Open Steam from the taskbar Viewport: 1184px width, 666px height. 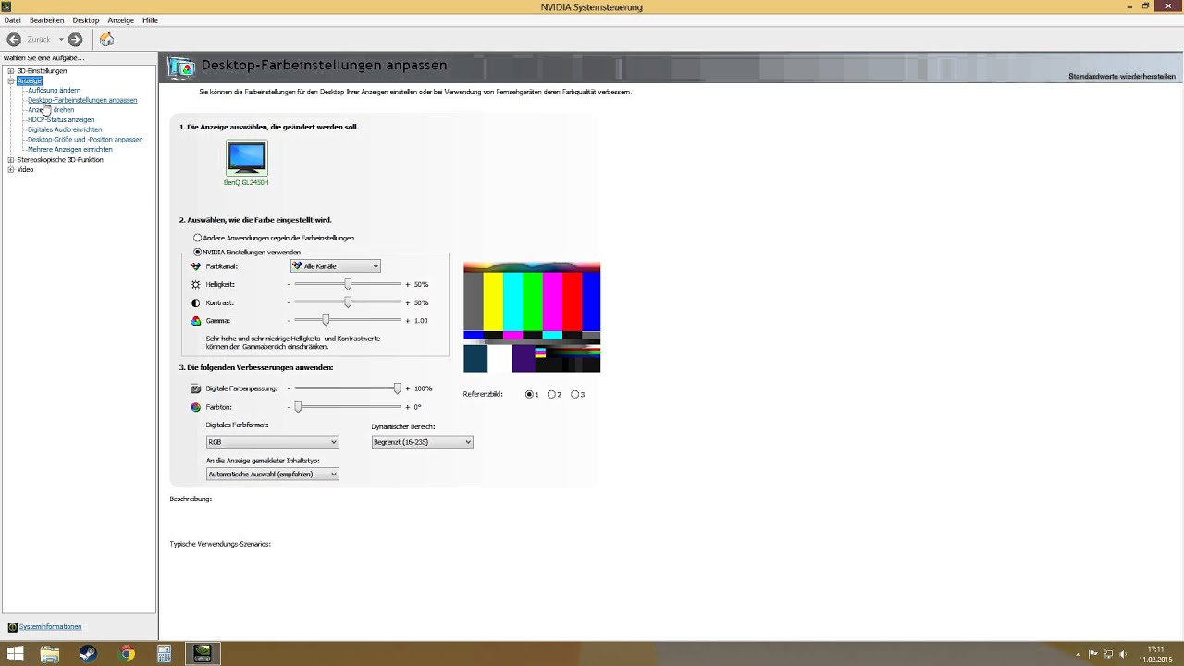pos(88,654)
